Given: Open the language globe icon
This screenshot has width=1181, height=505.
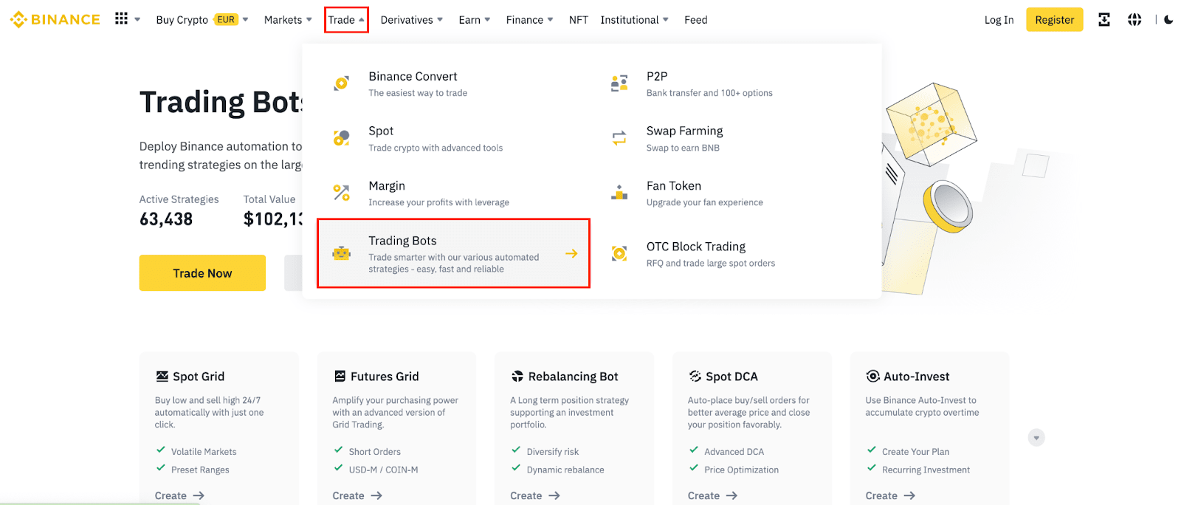Looking at the screenshot, I should point(1134,20).
